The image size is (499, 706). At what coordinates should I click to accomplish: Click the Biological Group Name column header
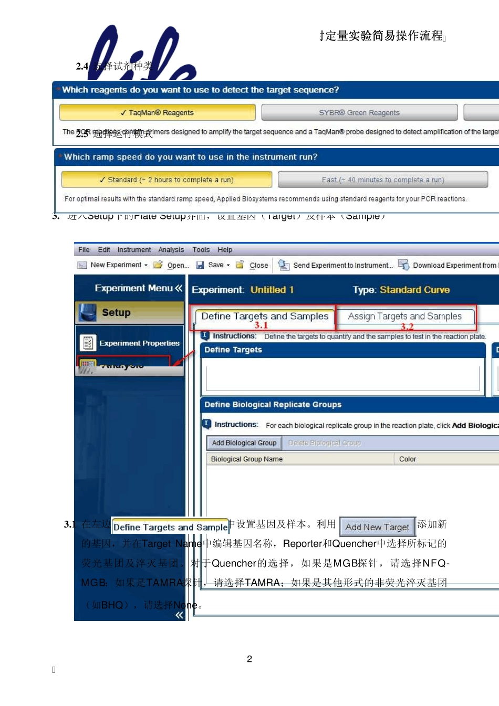[x=247, y=459]
